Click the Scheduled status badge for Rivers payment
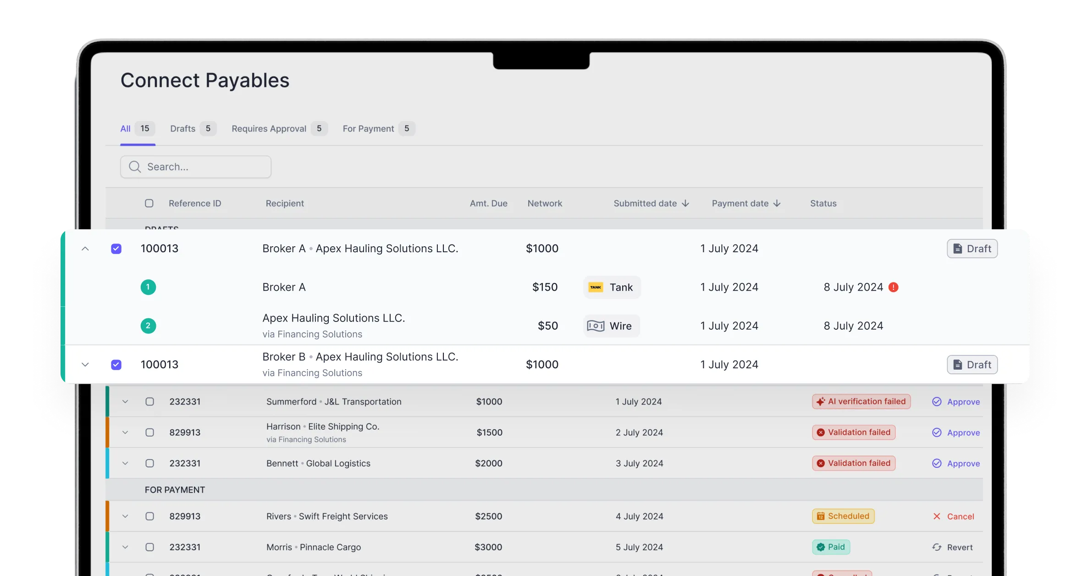Screen dimensions: 1071x576 coord(843,516)
